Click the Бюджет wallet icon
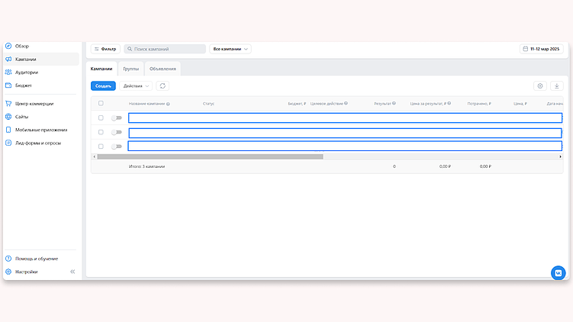This screenshot has width=573, height=322. pos(8,85)
